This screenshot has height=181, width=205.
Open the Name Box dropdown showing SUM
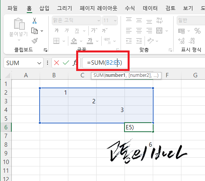[39, 63]
